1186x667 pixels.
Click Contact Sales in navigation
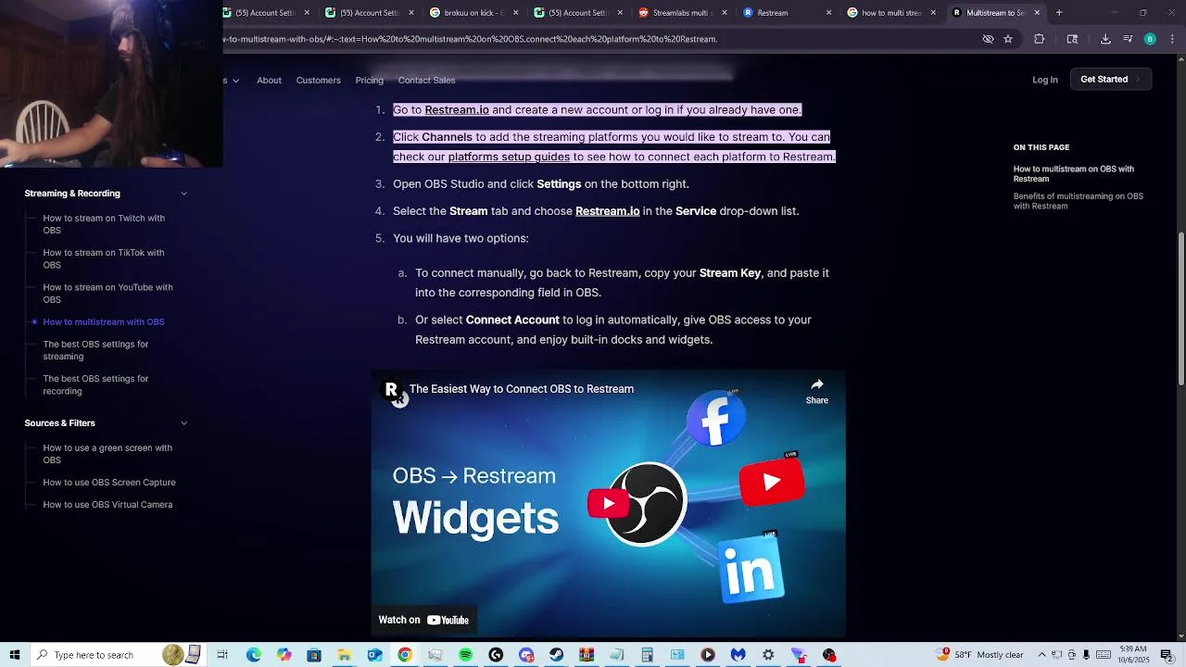(426, 81)
